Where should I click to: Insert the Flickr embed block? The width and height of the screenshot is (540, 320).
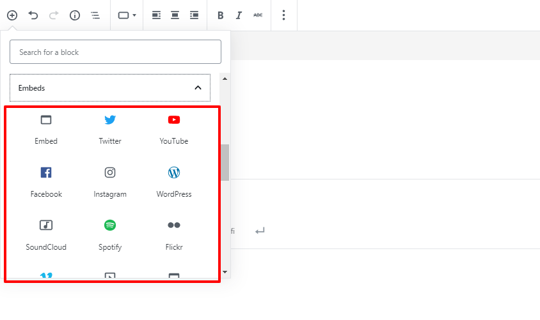click(174, 236)
